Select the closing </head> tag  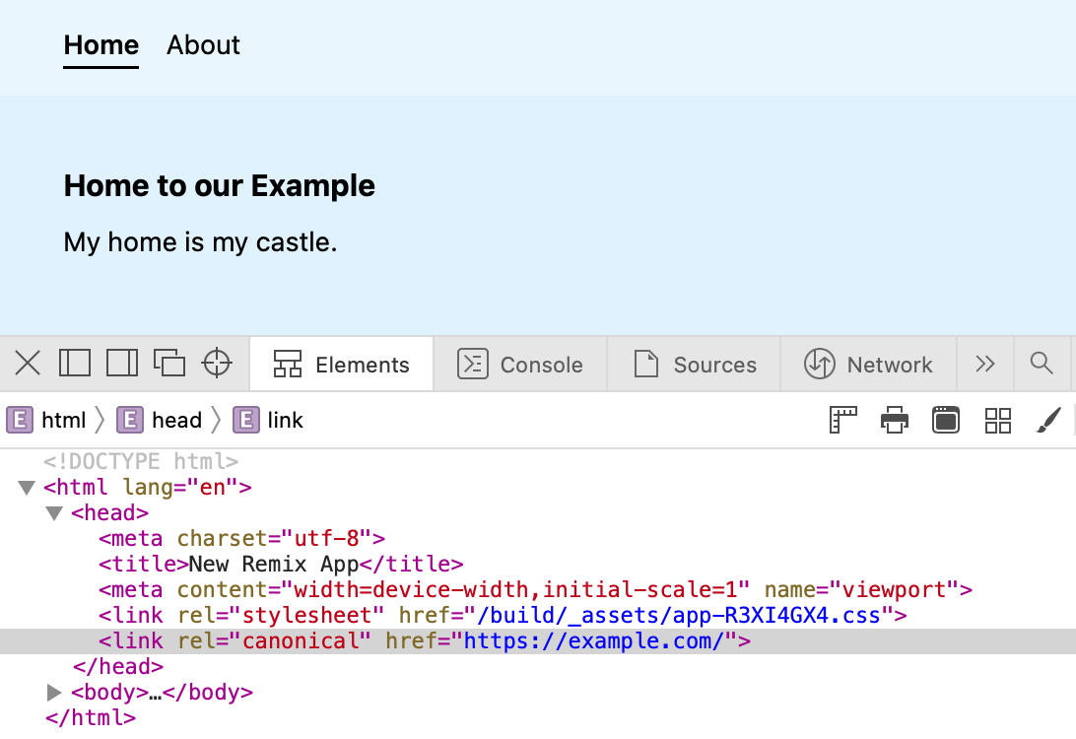[118, 667]
